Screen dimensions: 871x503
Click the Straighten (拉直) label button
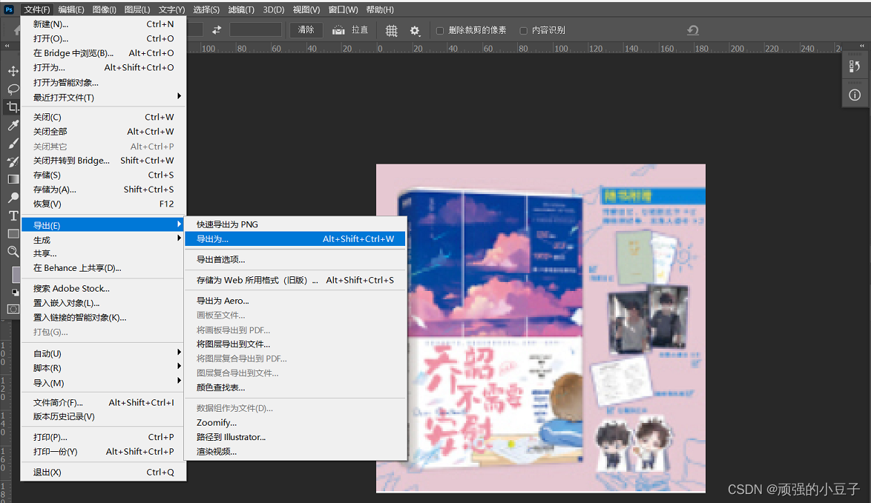[360, 30]
